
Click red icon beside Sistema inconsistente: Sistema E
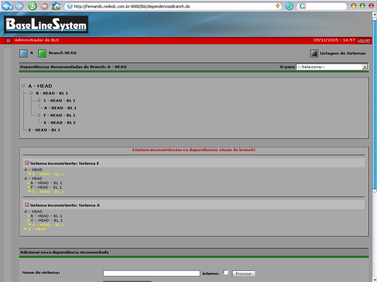tap(27, 163)
